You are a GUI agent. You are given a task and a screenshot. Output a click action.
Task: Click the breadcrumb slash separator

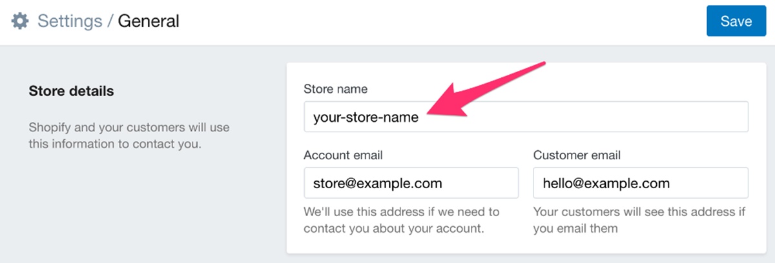point(110,21)
